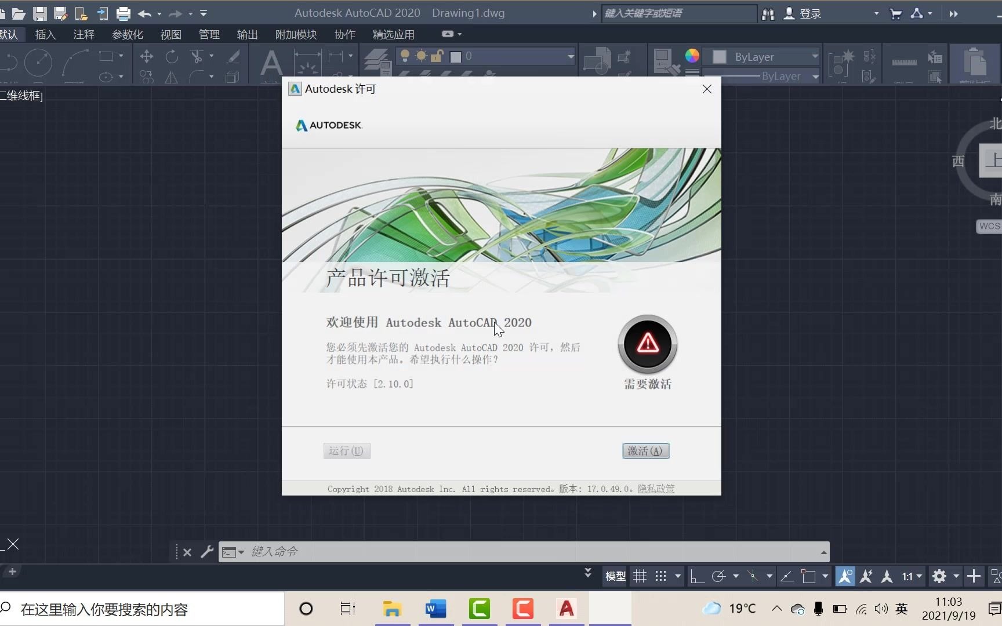Click the Match Properties icon

tap(666, 62)
